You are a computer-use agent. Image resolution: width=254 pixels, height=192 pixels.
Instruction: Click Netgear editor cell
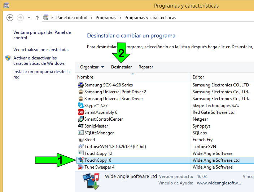(x=200, y=119)
